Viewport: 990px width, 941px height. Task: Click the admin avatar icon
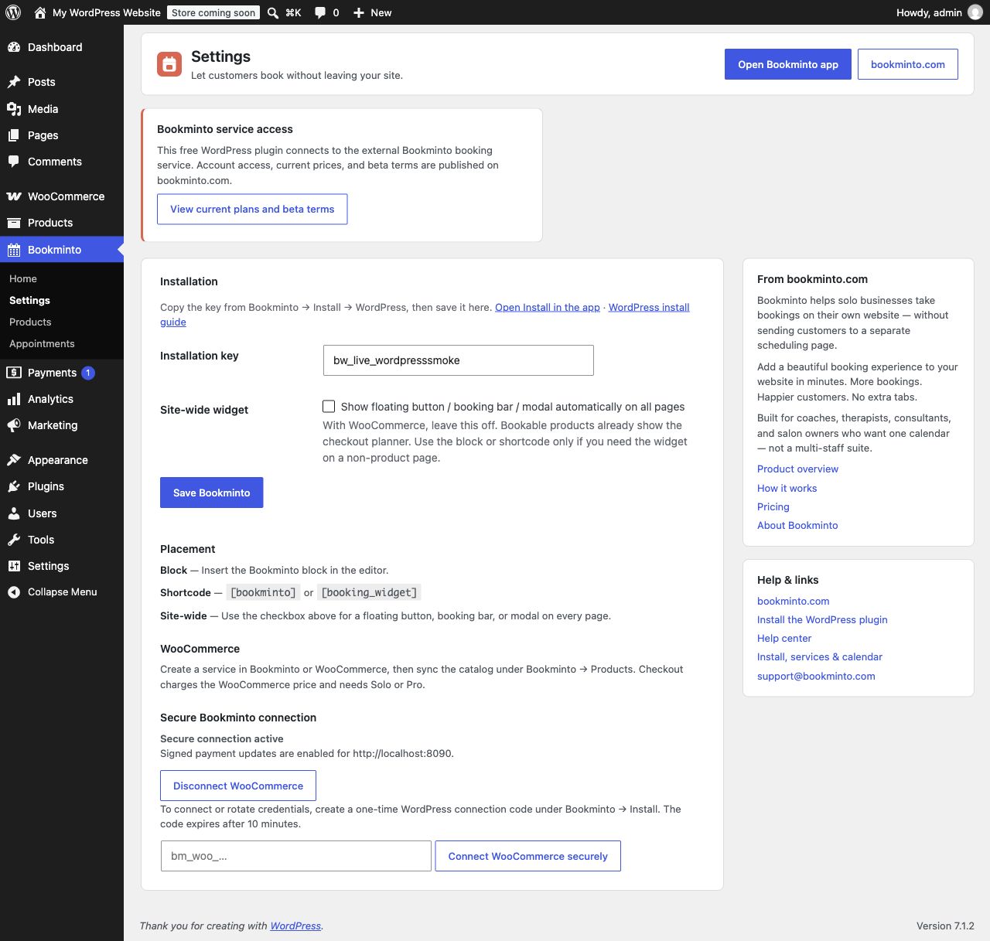[x=975, y=12]
